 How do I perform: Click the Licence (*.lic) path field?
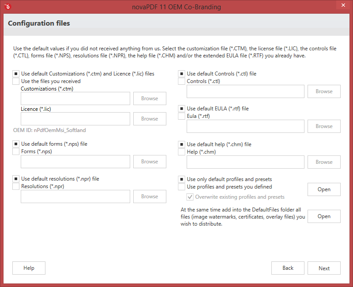tap(75, 119)
